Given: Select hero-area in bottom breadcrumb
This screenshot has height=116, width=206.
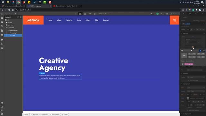Looking at the screenshot, I should [34, 115].
